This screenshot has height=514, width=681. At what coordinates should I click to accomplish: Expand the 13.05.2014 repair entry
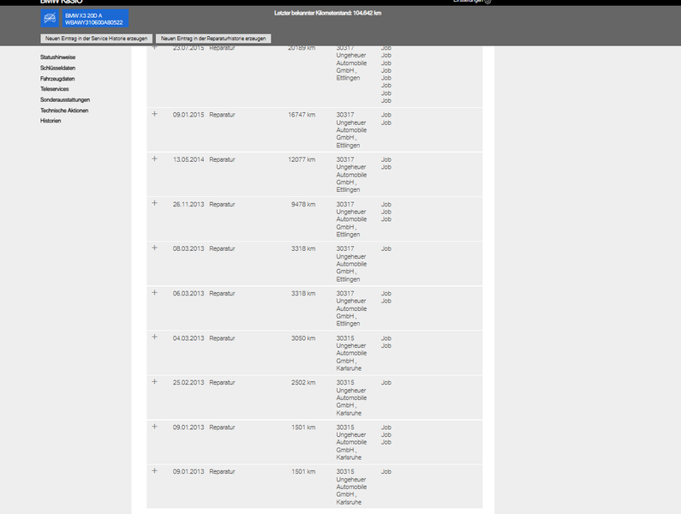pyautogui.click(x=154, y=159)
